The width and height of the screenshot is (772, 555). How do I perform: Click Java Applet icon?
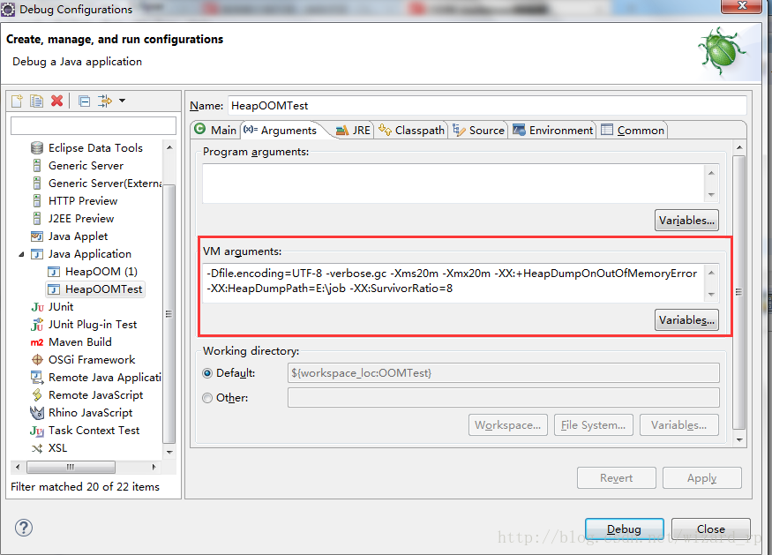click(37, 236)
